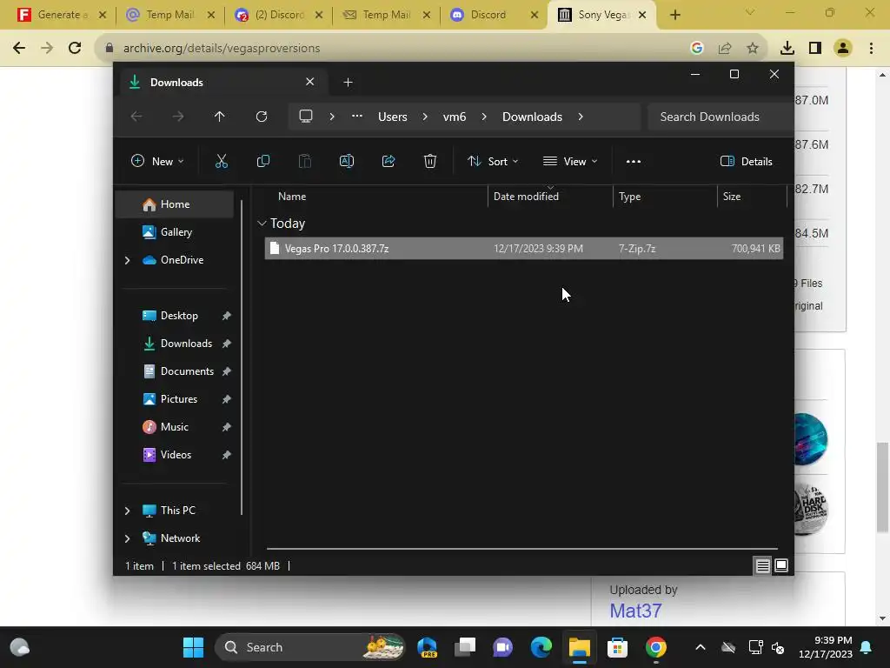Click the Rename icon in Explorer toolbar
This screenshot has height=668, width=890.
[x=346, y=161]
